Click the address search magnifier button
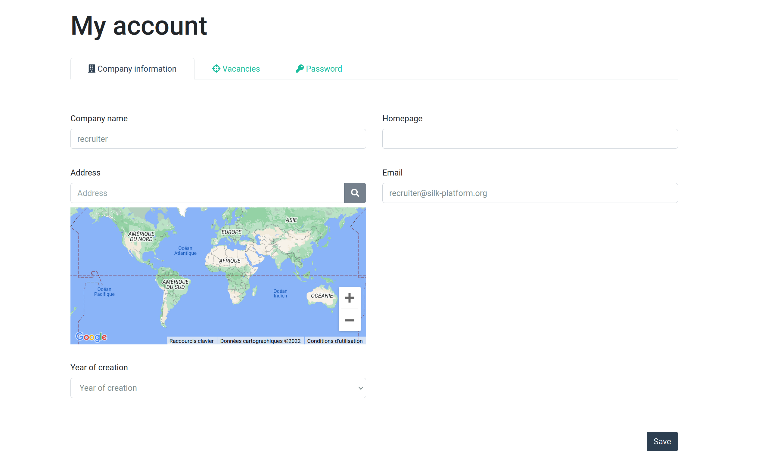The height and width of the screenshot is (457, 762). pyautogui.click(x=355, y=193)
